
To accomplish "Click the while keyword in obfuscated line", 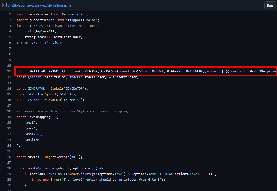I will [211, 71].
